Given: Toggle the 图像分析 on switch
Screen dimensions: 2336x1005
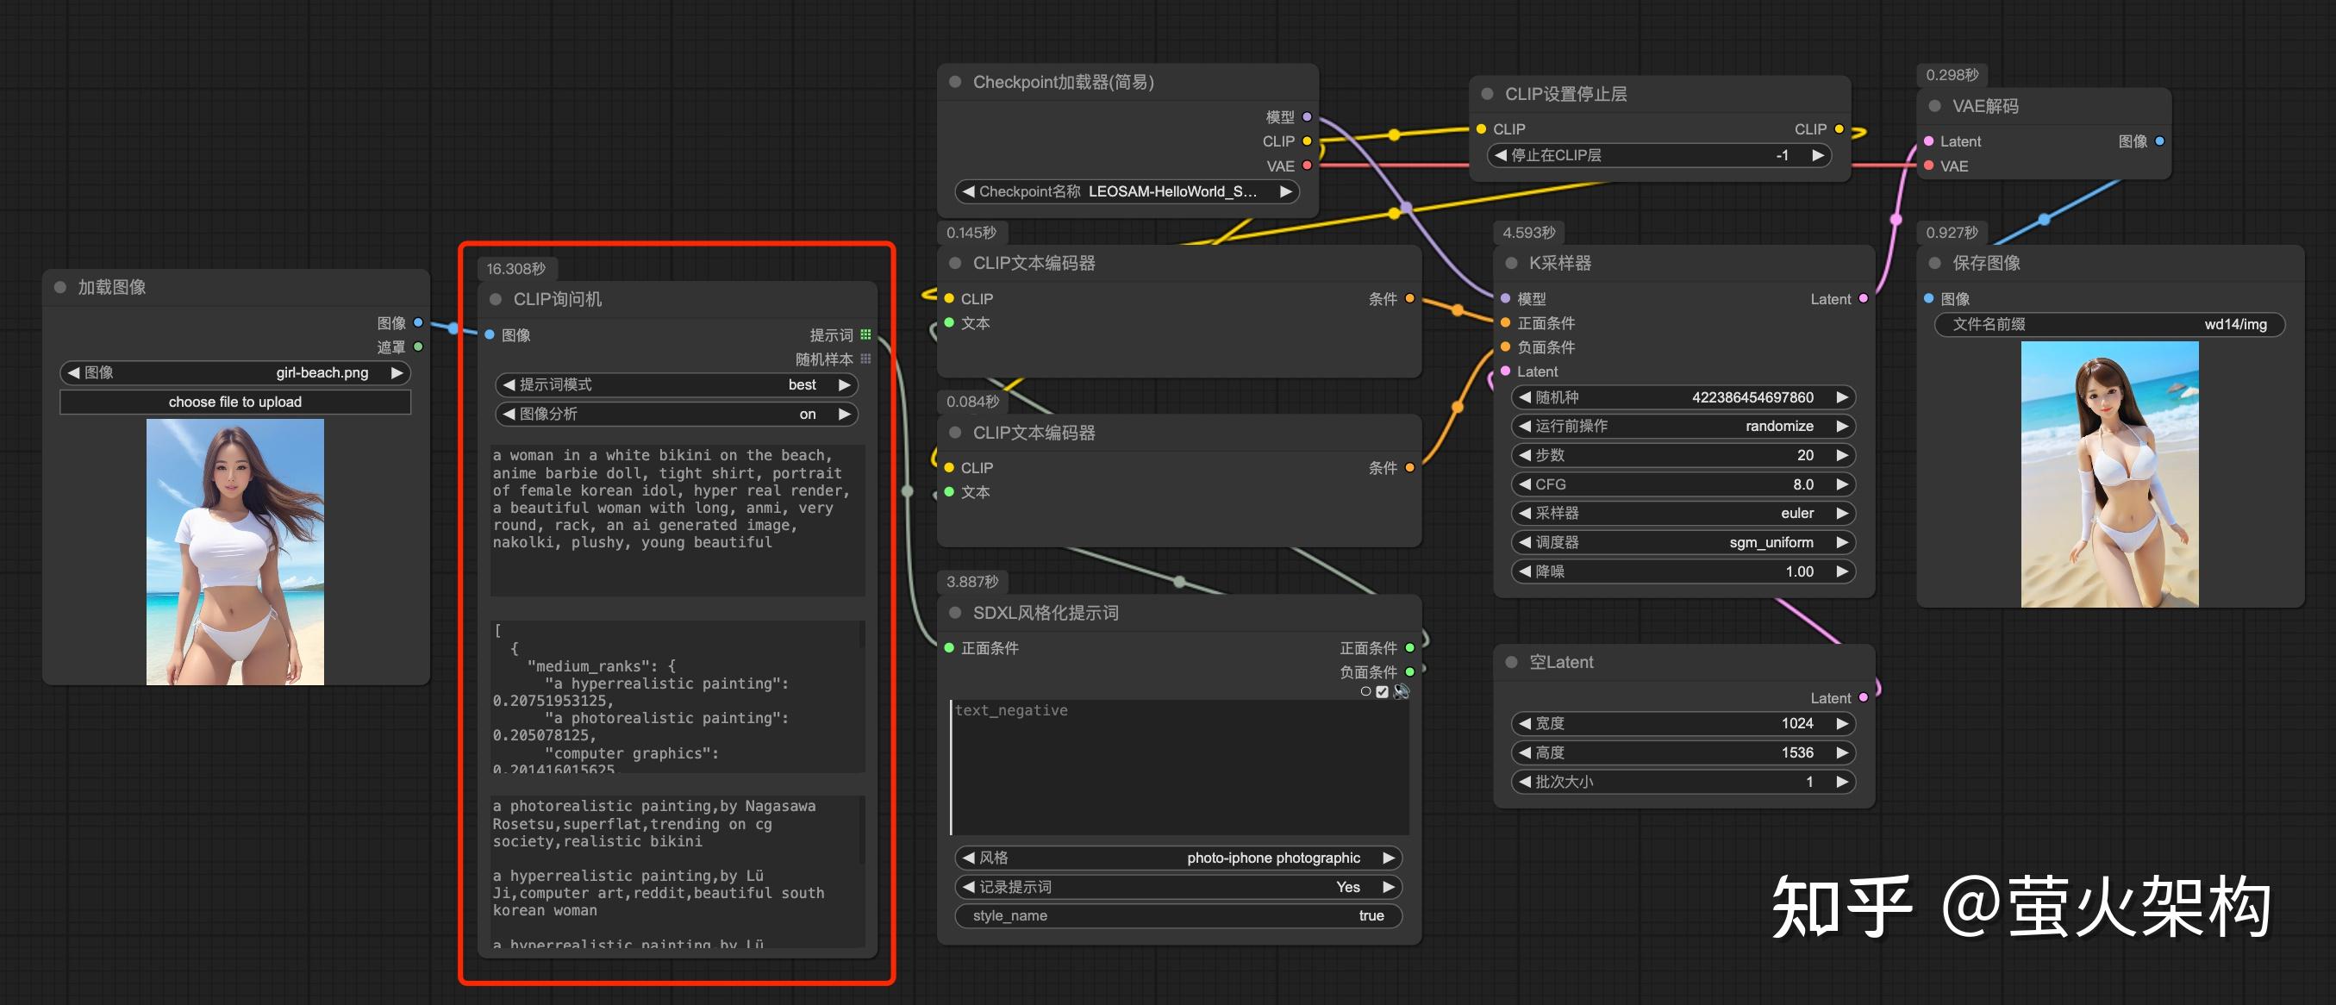Looking at the screenshot, I should 677,415.
